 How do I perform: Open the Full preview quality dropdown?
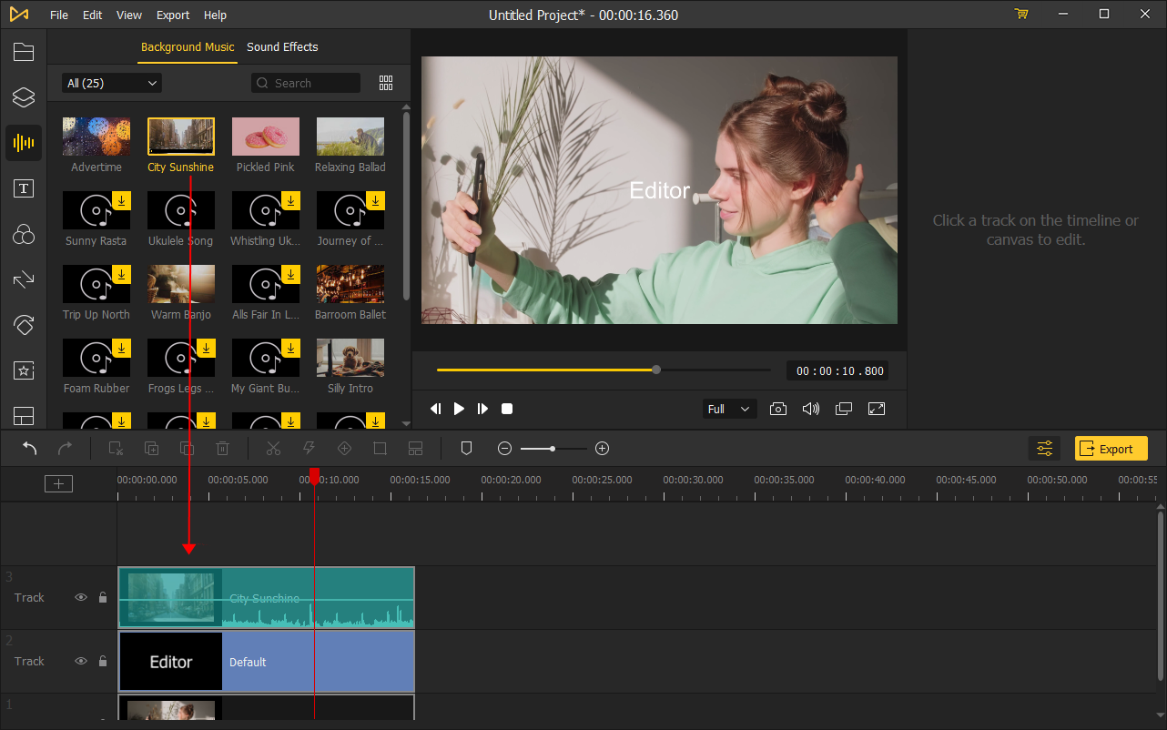coord(730,409)
